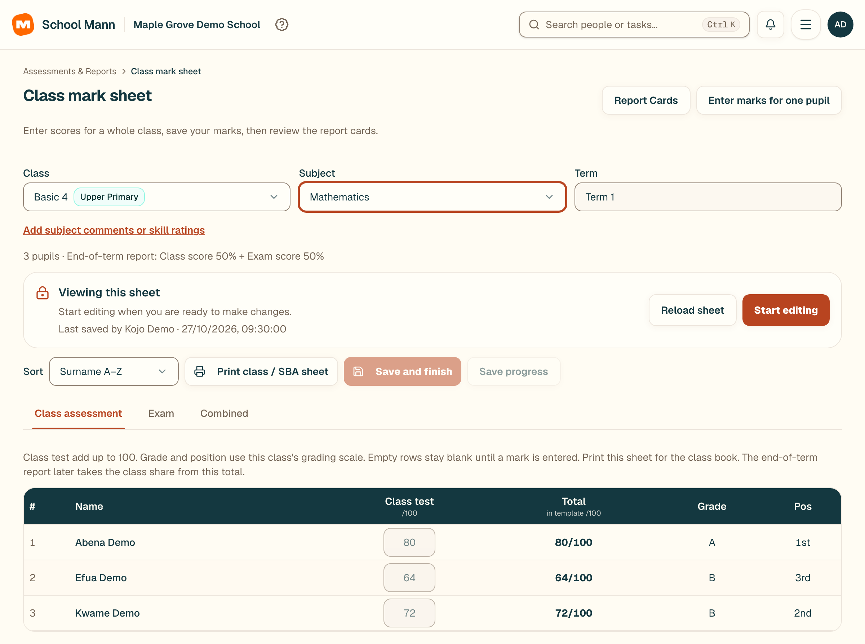Open the AD user avatar
This screenshot has height=644, width=865.
pyautogui.click(x=840, y=25)
